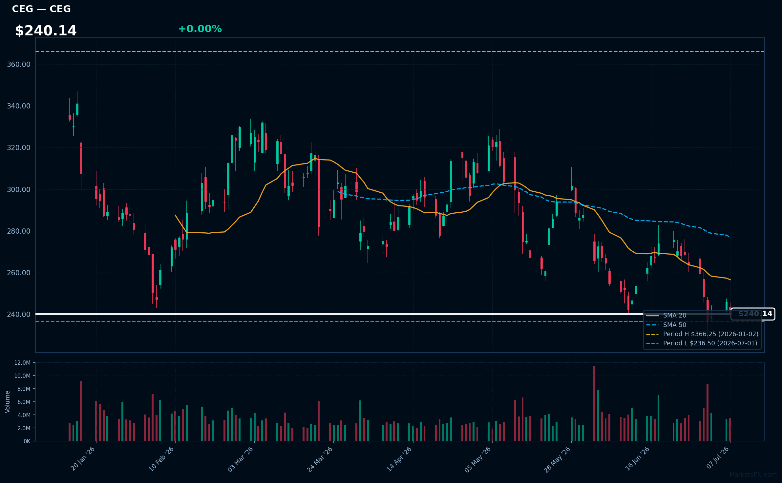Click the 300.00 price axis label
Screen dimensions: 782x483
tap(19, 189)
